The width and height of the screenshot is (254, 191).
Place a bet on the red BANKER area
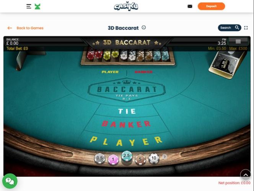coord(126,124)
